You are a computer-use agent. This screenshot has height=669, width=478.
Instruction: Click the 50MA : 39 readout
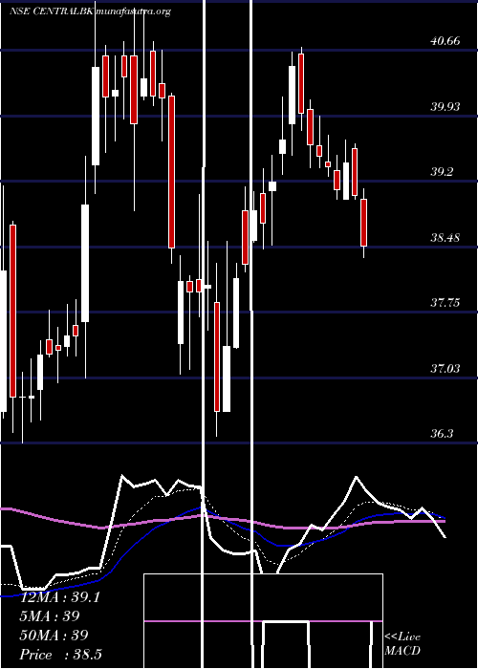pyautogui.click(x=54, y=635)
